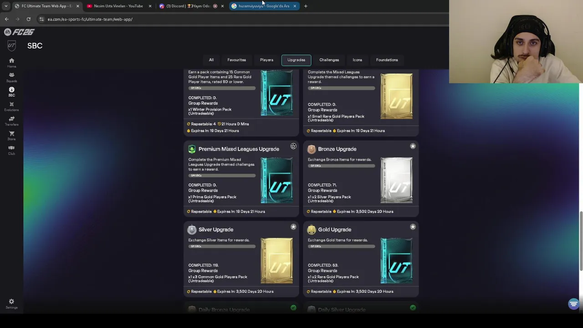583x328 pixels.
Task: Go back in browser history
Action: [x=6, y=19]
